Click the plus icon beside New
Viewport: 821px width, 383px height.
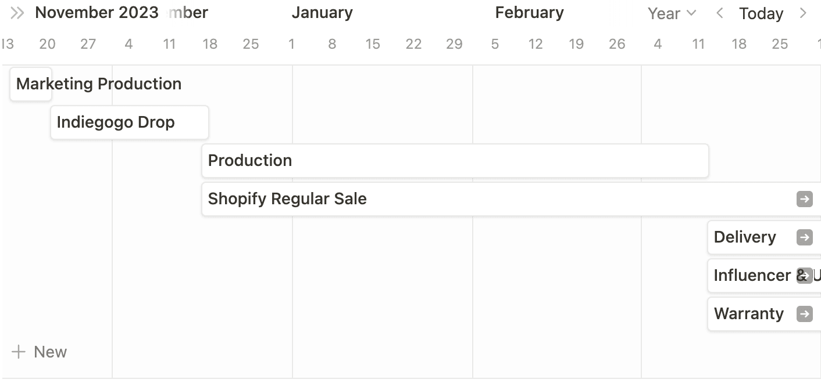tap(19, 352)
